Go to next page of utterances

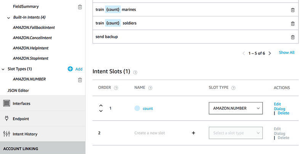(x=270, y=53)
